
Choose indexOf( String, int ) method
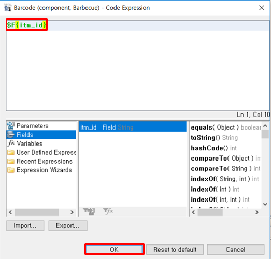pos(225,179)
